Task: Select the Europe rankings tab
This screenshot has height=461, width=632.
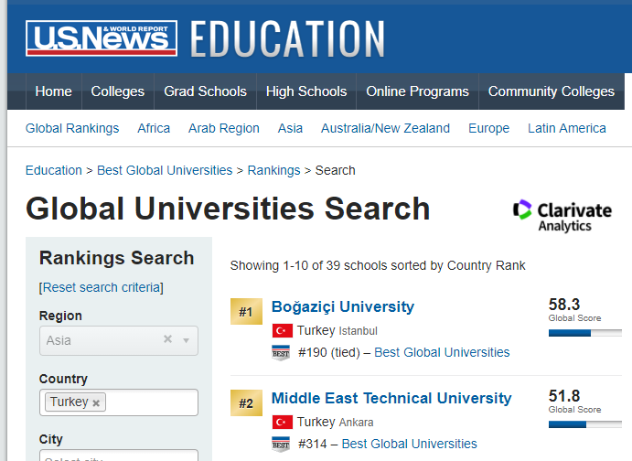Action: (488, 128)
